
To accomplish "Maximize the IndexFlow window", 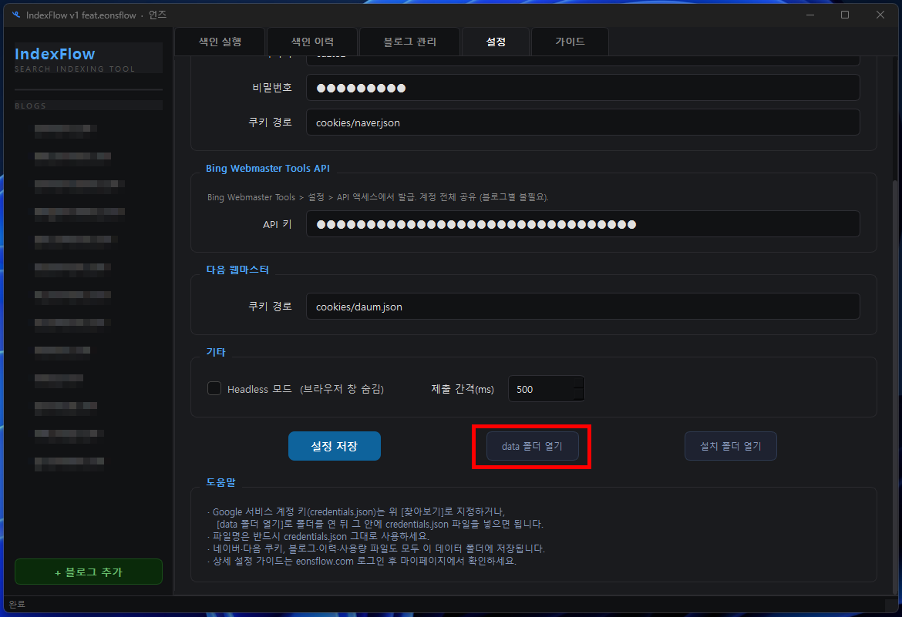I will point(845,15).
